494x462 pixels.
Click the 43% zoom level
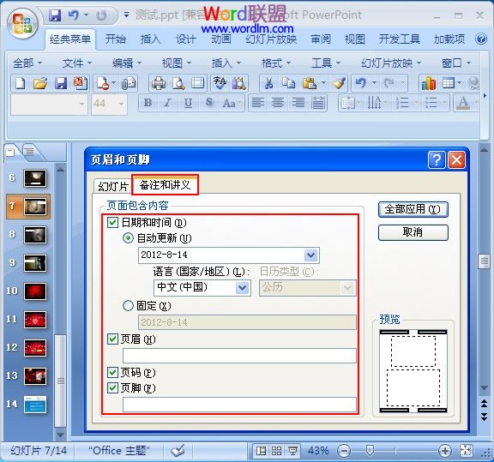coord(318,451)
